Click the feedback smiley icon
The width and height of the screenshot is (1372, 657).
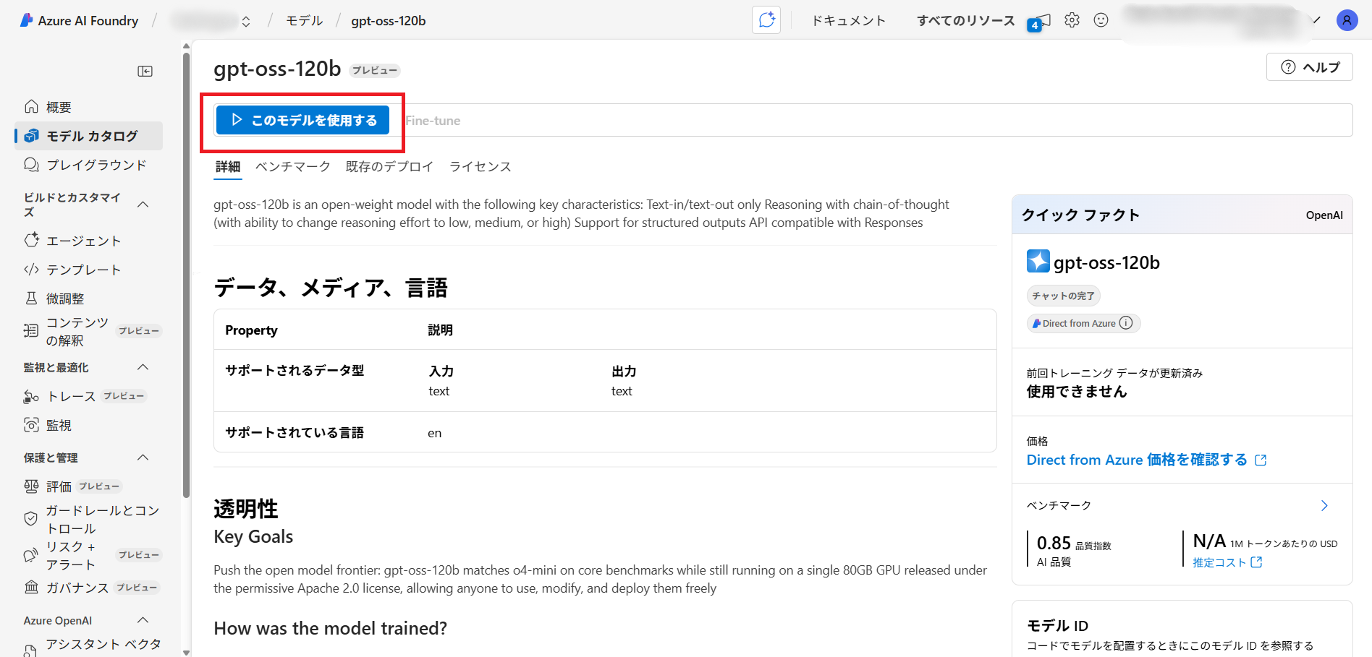coord(1101,20)
